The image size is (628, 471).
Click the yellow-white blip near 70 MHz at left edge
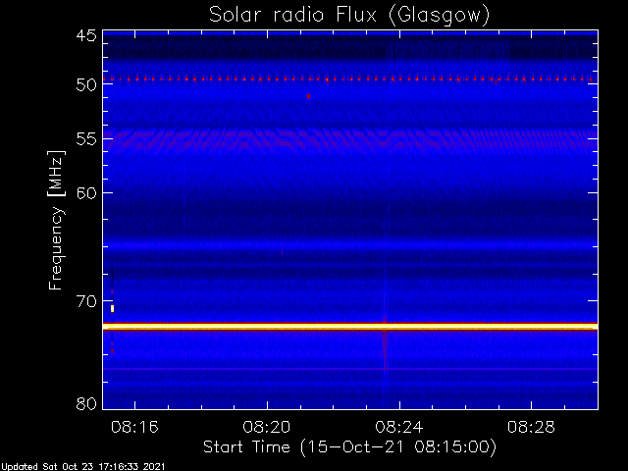113,308
